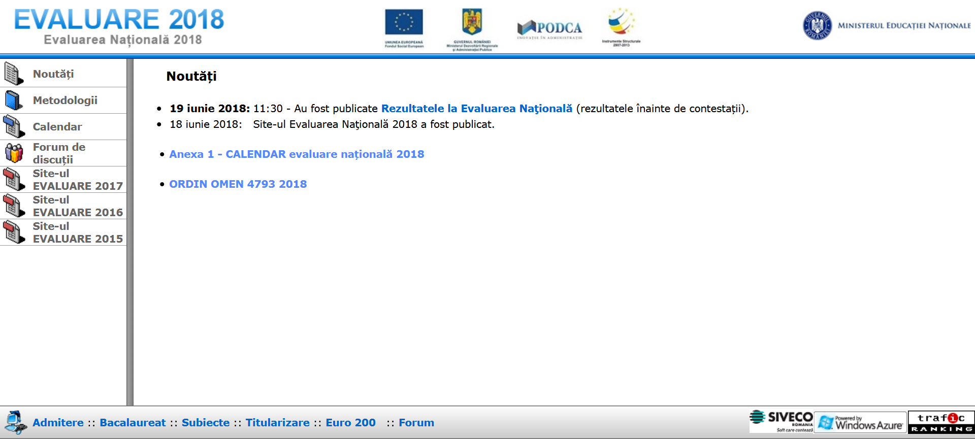Click the PODCA logo in header
Screen dimensions: 975x439
tap(549, 29)
